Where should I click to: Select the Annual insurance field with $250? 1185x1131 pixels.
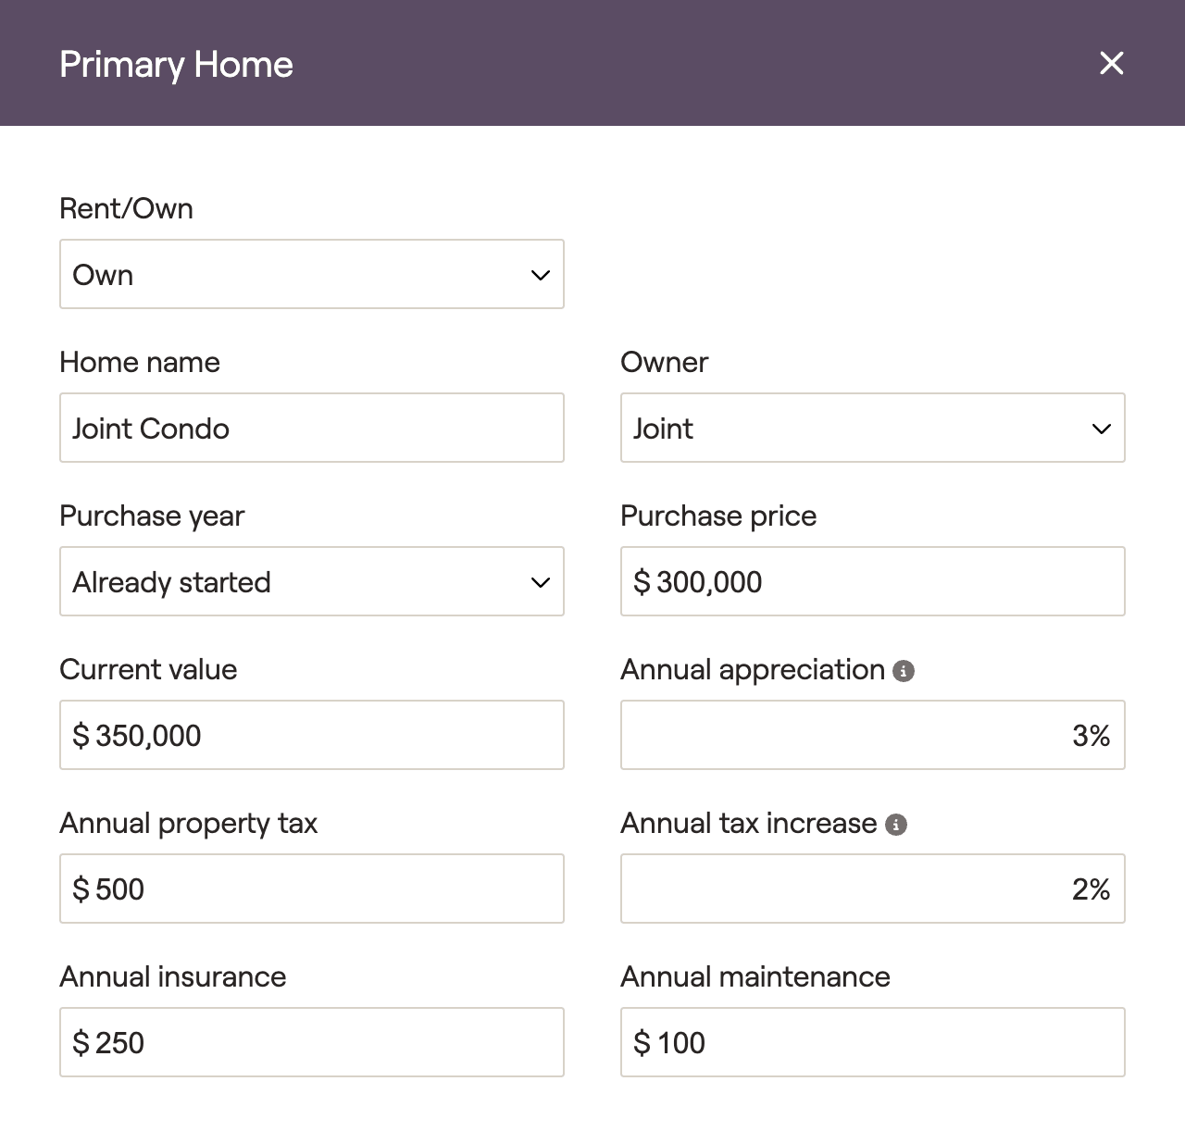coord(311,1043)
